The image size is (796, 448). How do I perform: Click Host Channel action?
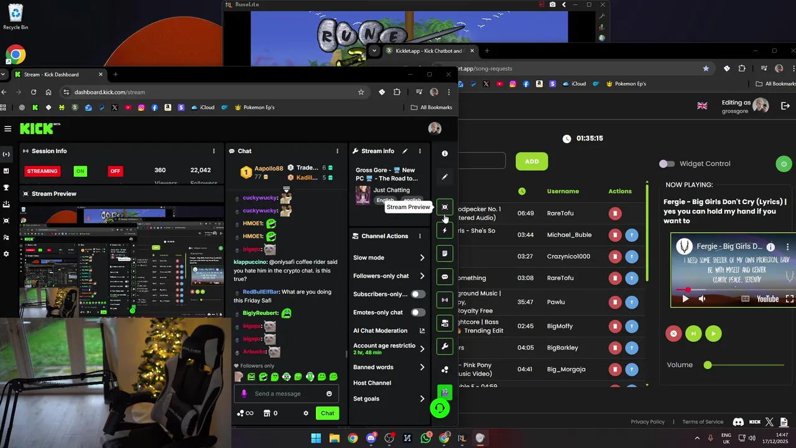tap(372, 383)
